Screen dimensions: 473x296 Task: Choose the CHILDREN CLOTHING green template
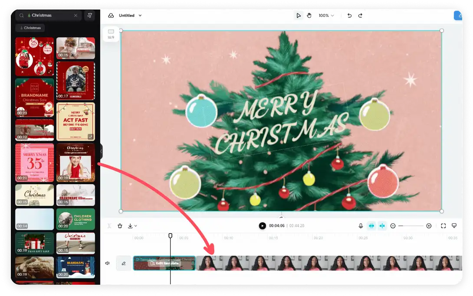tap(76, 219)
